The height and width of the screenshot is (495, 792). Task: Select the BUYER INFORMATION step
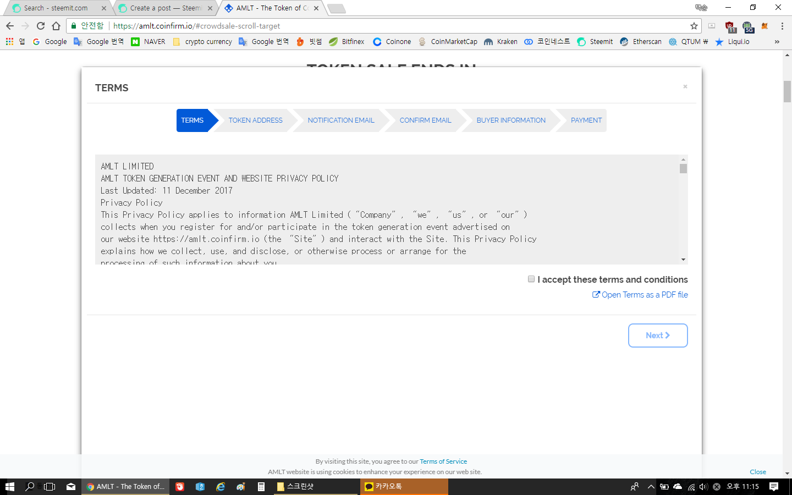[511, 120]
